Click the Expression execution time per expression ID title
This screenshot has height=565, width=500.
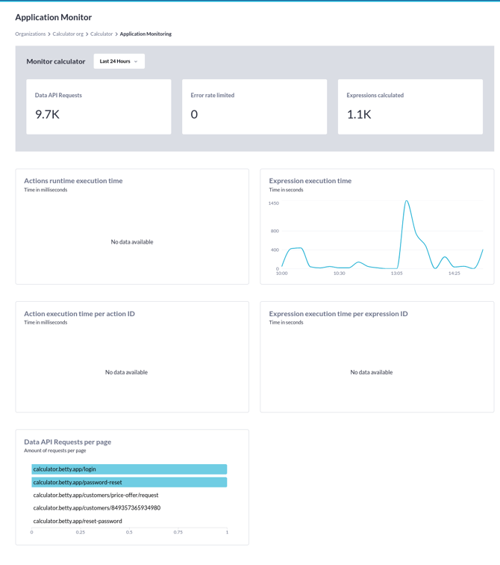(x=338, y=314)
